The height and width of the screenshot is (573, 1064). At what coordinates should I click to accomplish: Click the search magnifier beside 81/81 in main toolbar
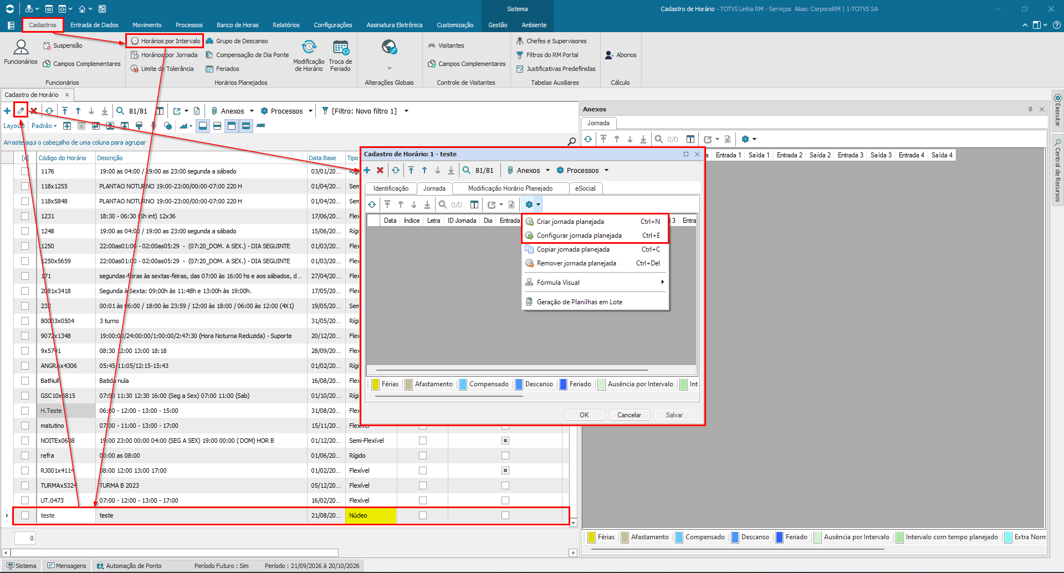[120, 111]
